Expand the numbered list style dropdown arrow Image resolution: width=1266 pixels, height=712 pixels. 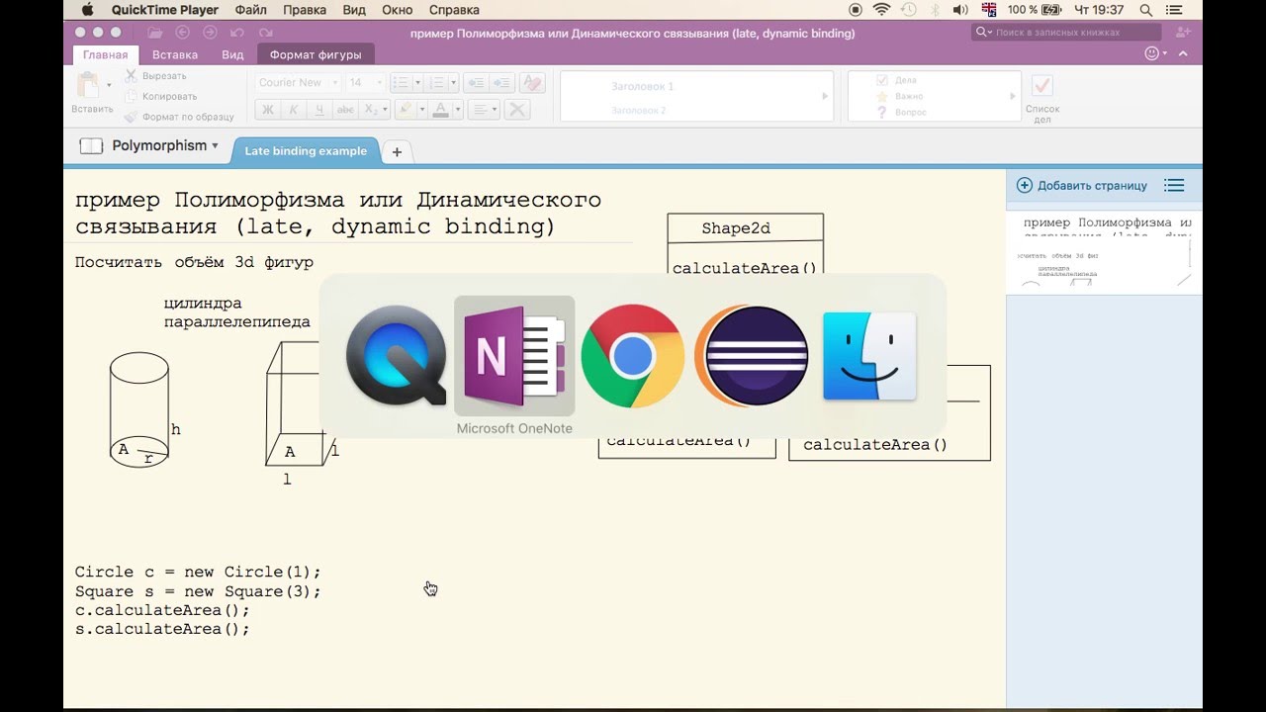click(x=451, y=83)
